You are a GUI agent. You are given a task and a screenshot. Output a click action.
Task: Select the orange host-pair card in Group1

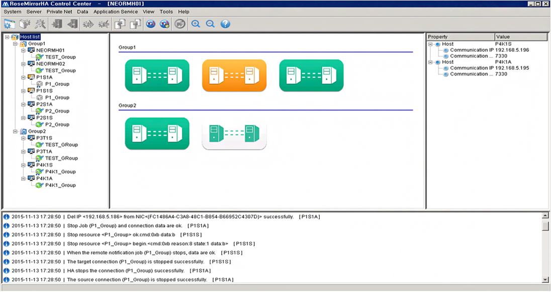[x=234, y=75]
